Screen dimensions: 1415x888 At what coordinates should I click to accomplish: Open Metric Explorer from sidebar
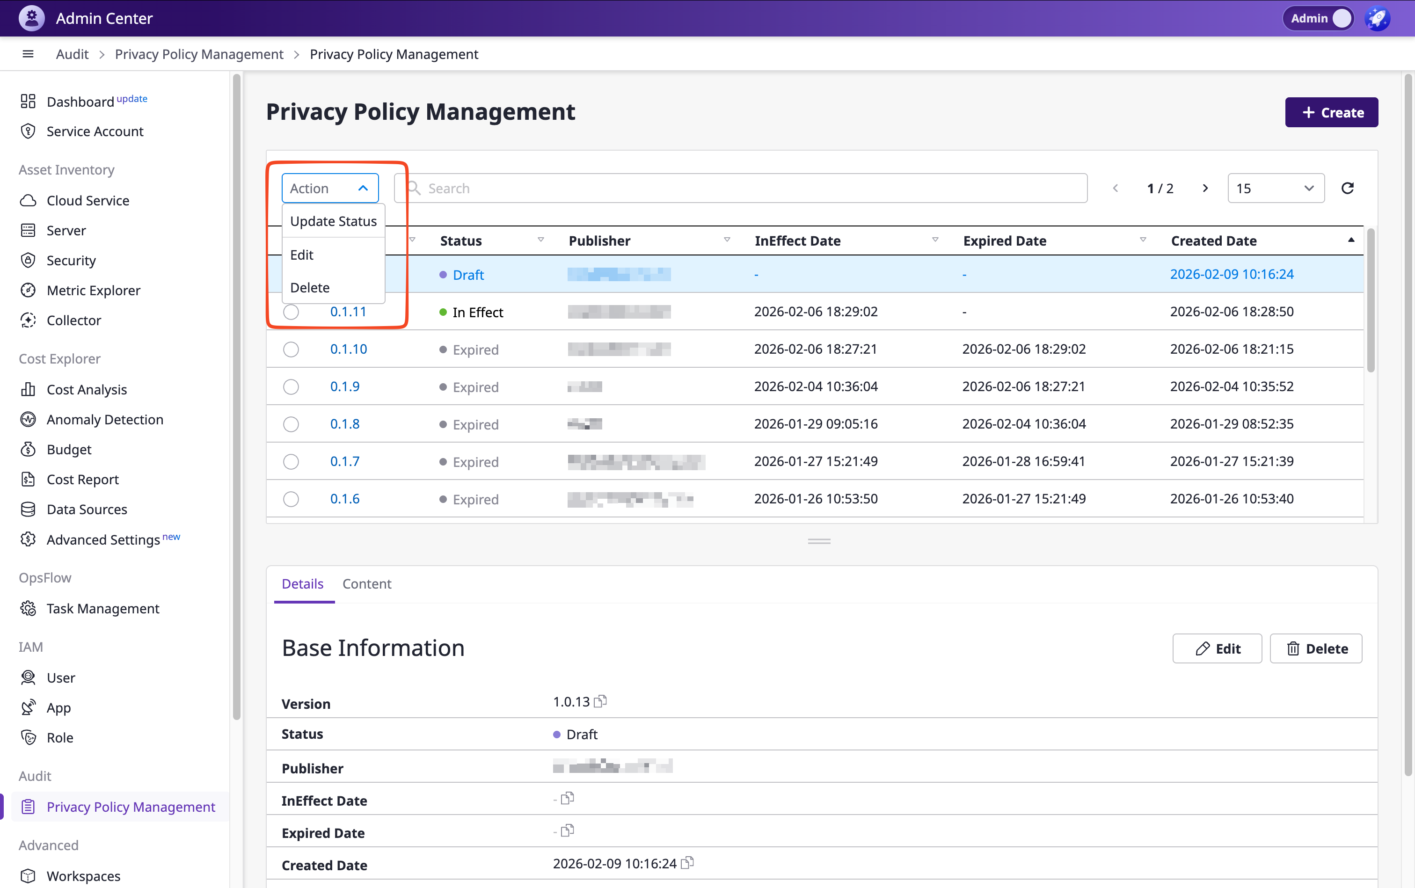point(93,290)
